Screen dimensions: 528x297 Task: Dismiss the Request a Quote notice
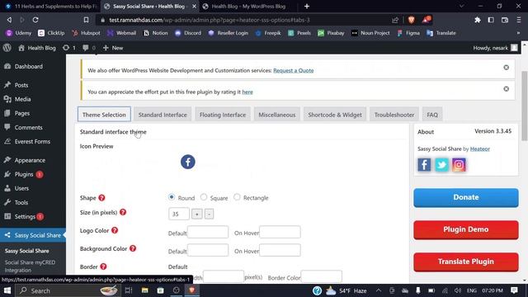pos(506,68)
